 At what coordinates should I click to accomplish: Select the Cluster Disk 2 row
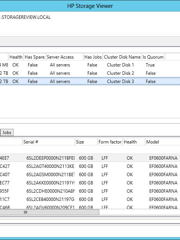(90, 73)
